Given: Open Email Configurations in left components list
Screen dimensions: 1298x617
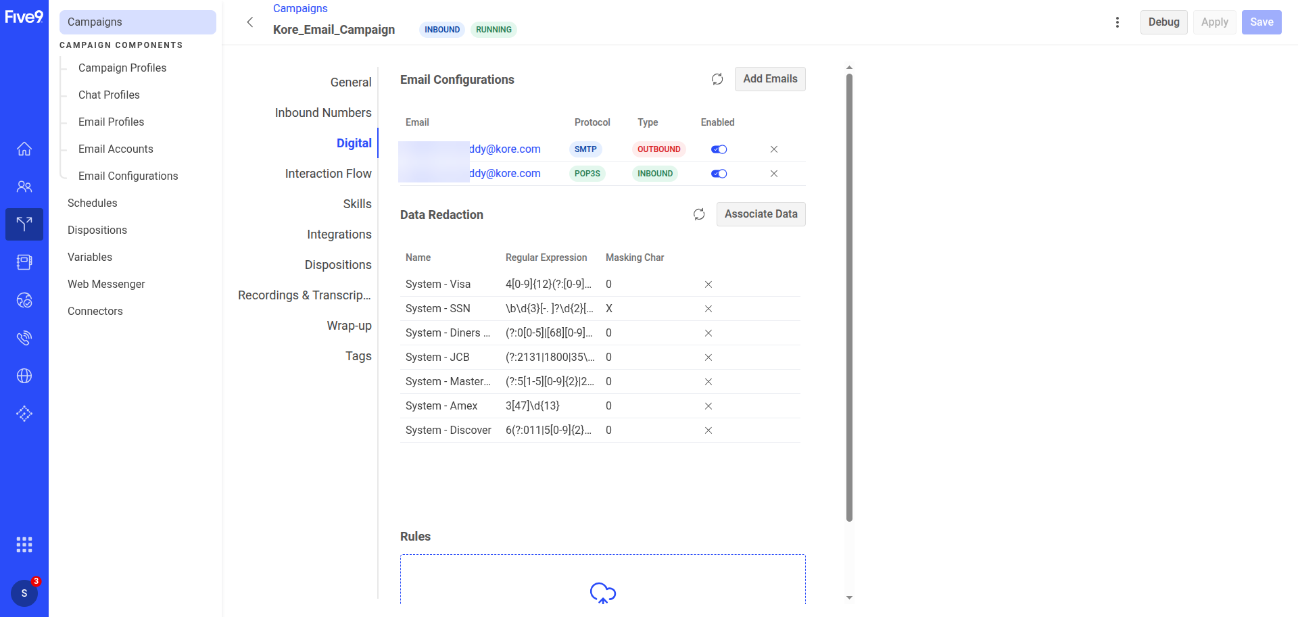Looking at the screenshot, I should click(x=128, y=176).
